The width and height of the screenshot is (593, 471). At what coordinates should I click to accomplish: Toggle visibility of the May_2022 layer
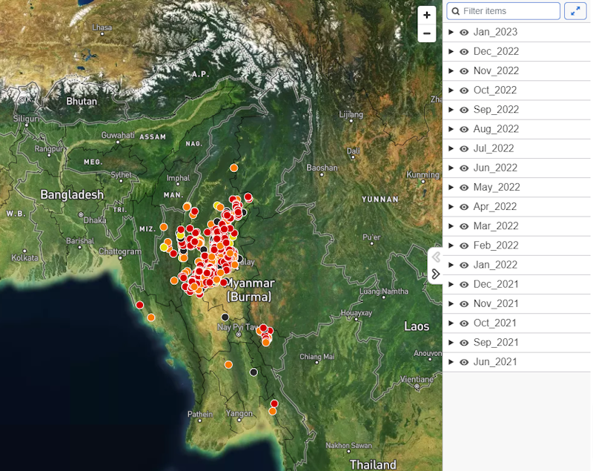464,188
